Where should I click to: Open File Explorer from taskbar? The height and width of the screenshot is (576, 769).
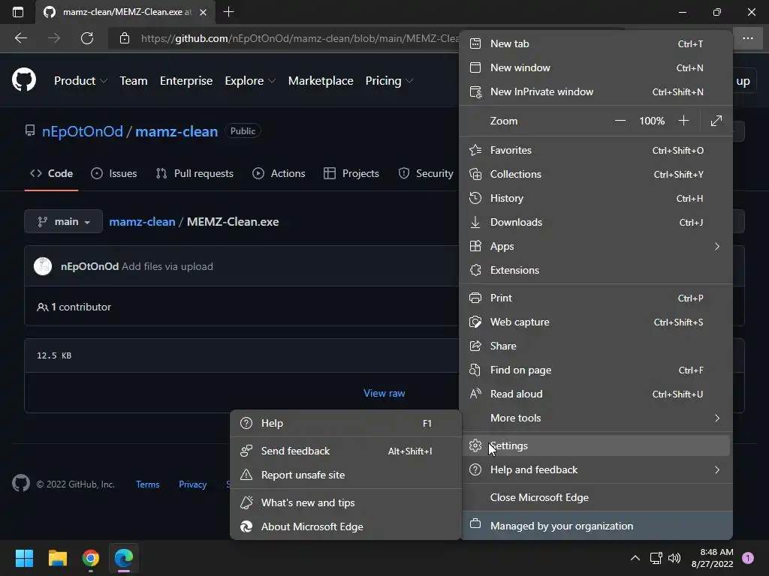pos(57,558)
